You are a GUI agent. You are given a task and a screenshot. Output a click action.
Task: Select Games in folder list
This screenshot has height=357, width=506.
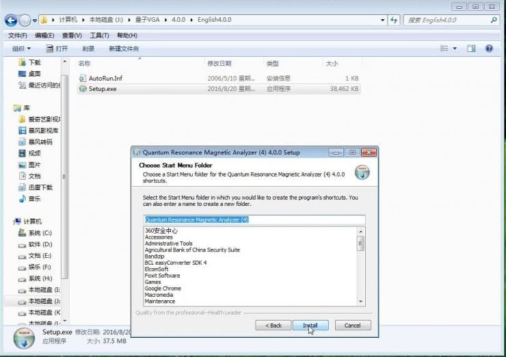[152, 282]
